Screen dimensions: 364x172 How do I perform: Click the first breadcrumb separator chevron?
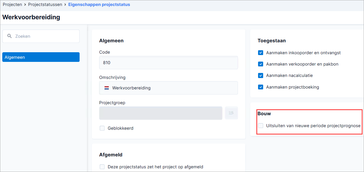click(x=25, y=5)
